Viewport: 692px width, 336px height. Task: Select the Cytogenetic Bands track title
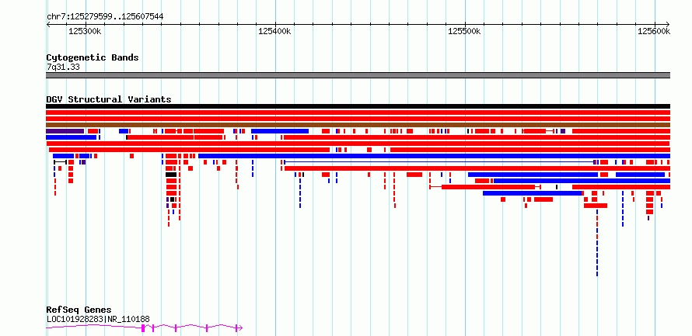(93, 57)
